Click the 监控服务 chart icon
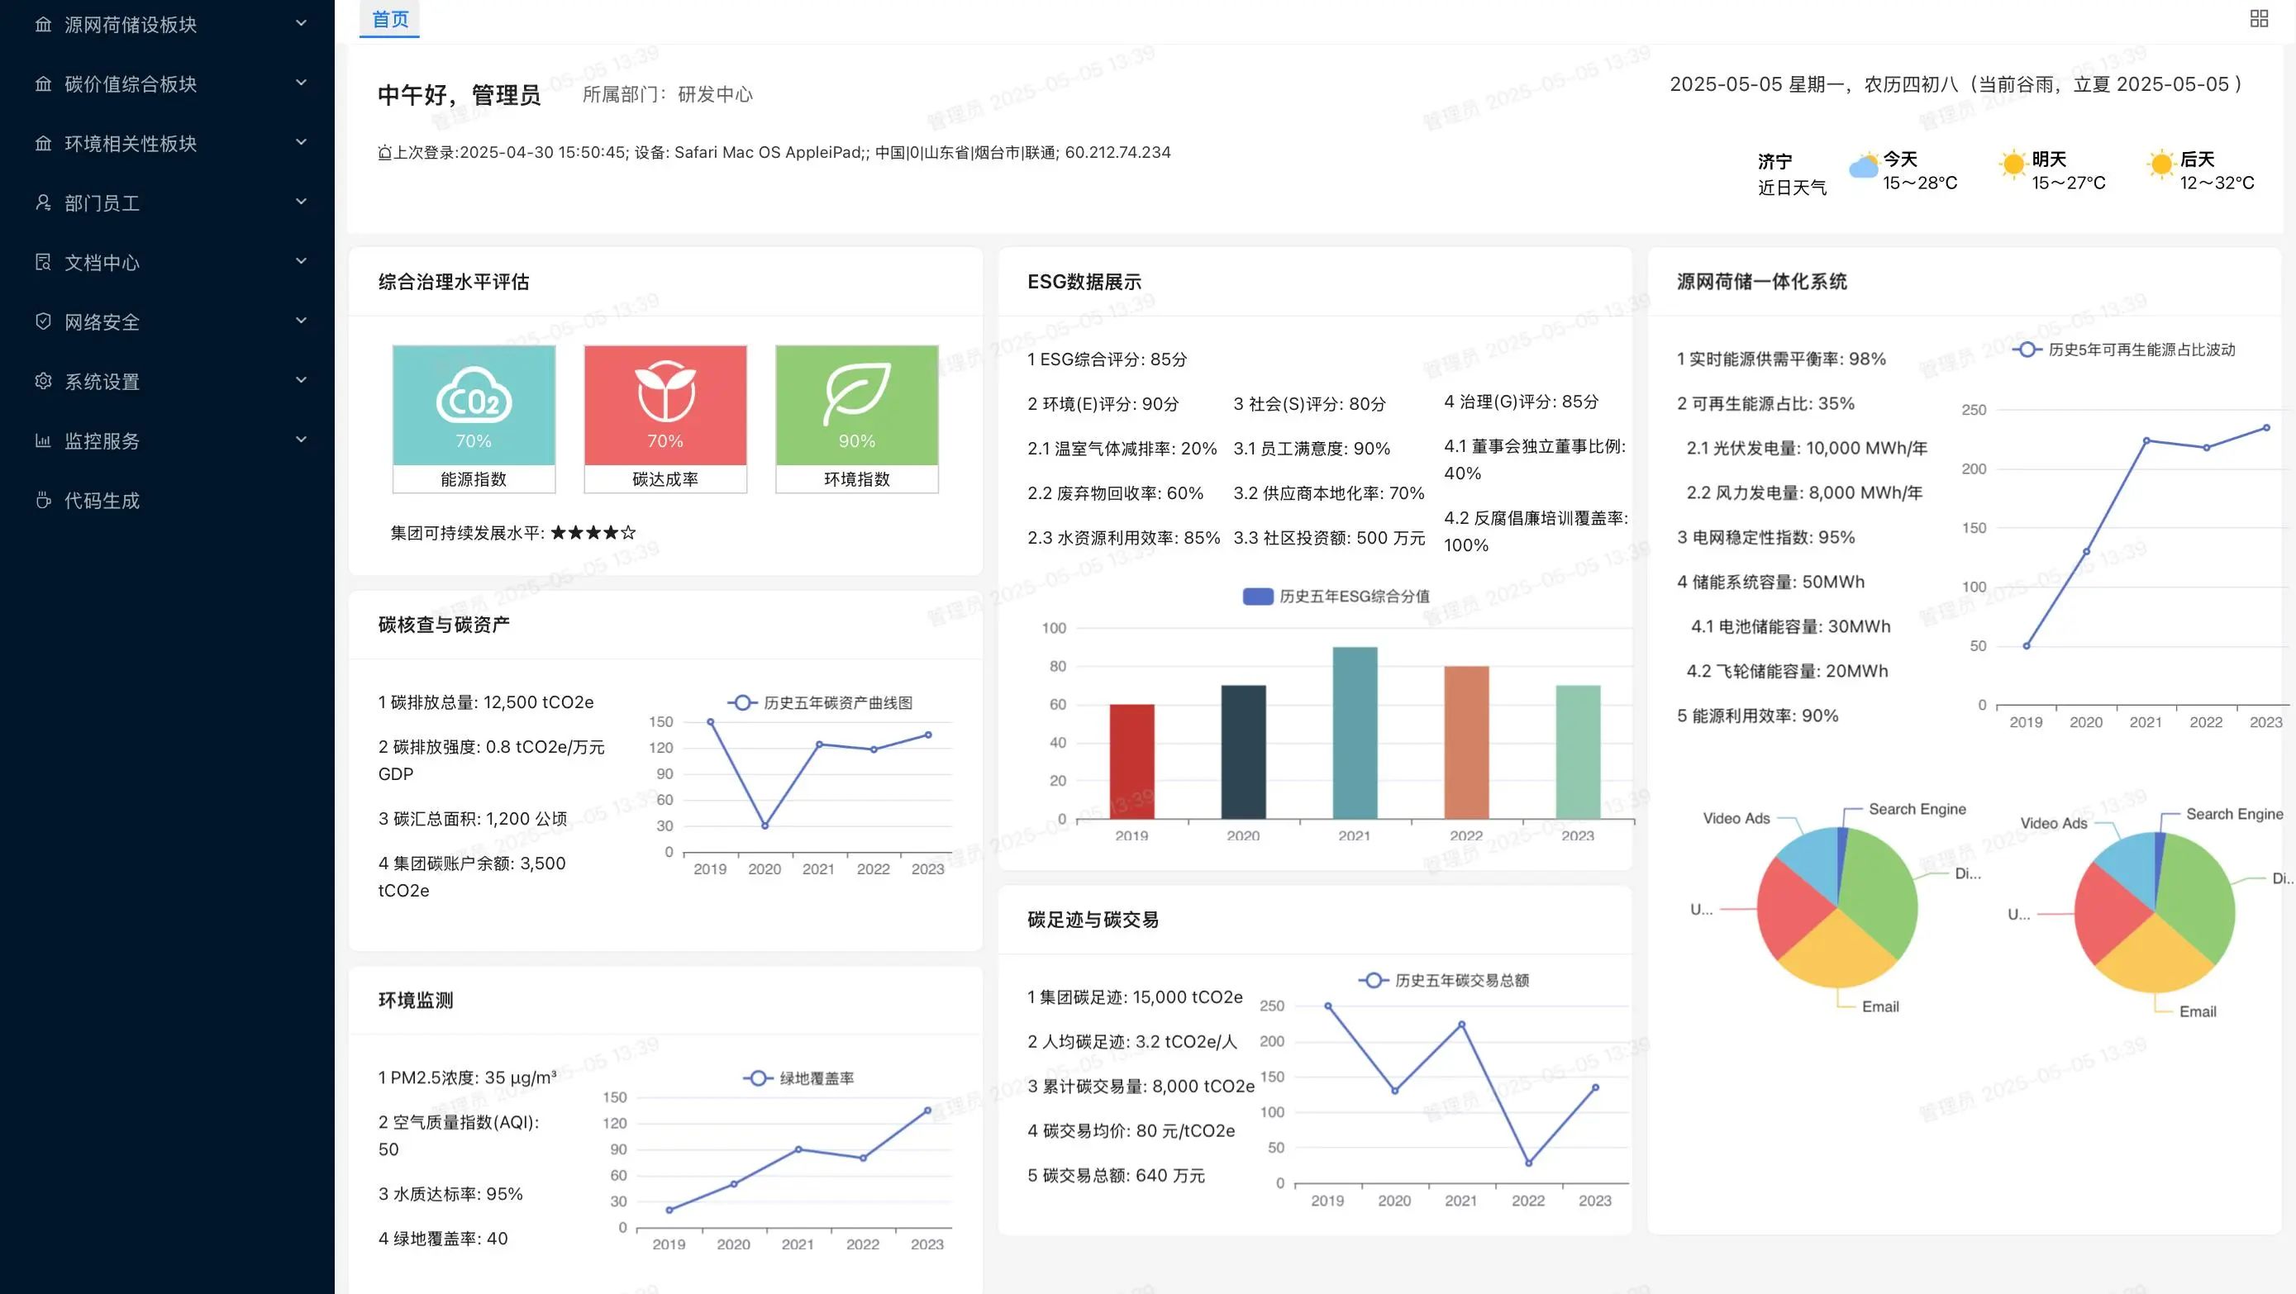The height and width of the screenshot is (1294, 2296). (x=43, y=440)
